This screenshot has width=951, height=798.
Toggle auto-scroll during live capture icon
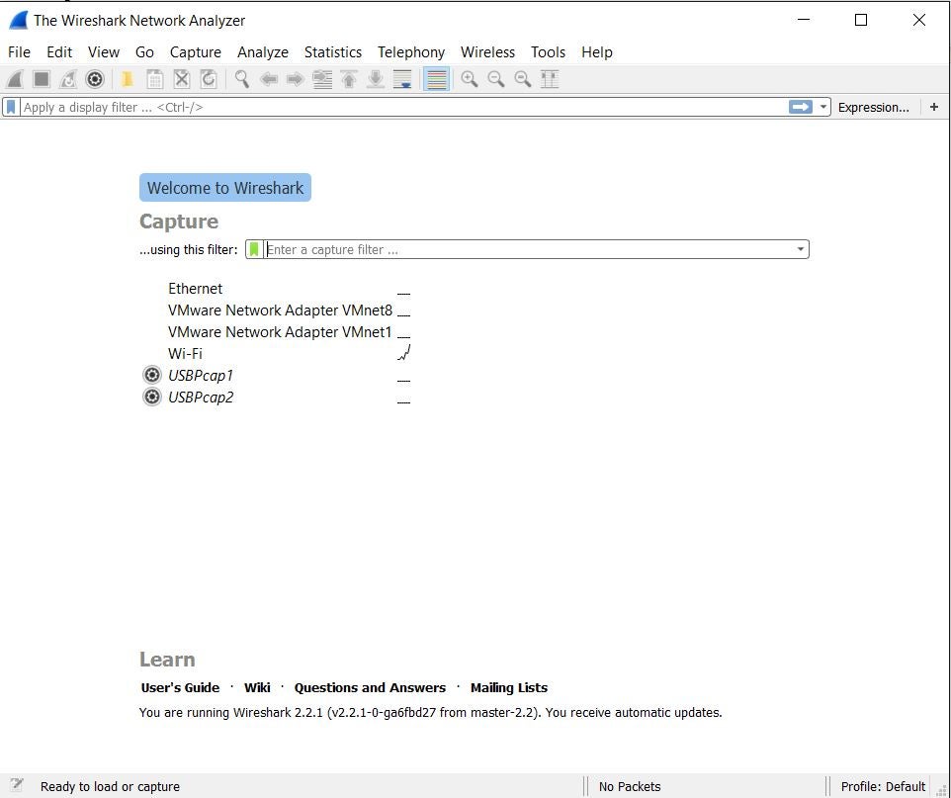pyautogui.click(x=402, y=79)
